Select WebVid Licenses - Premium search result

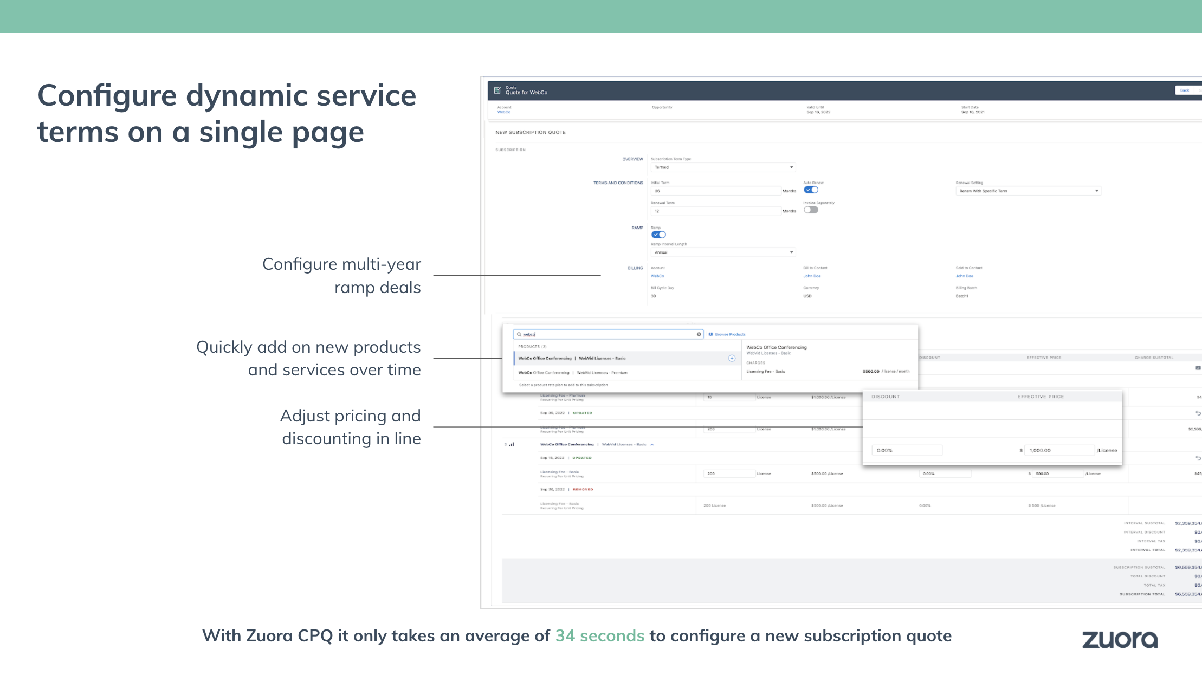click(602, 373)
